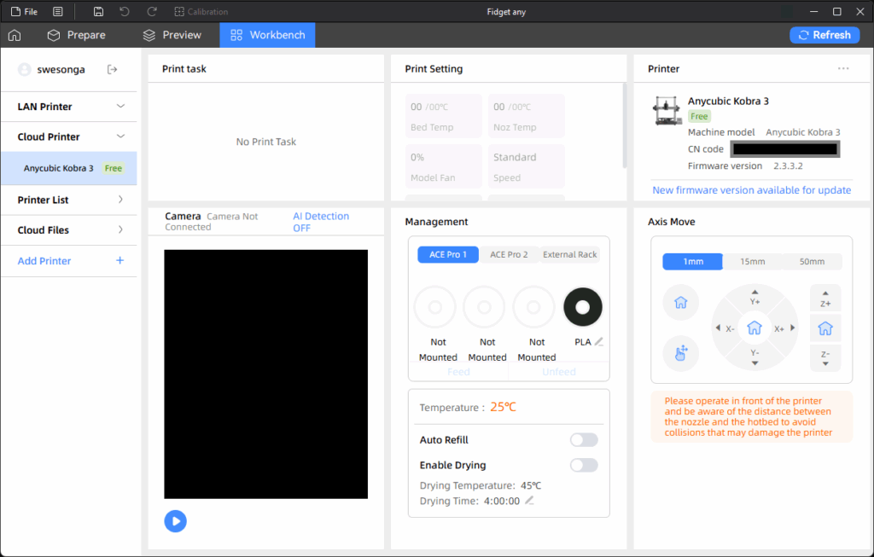This screenshot has height=557, width=874.
Task: Click the logout icon next to swesonga
Action: [x=113, y=69]
